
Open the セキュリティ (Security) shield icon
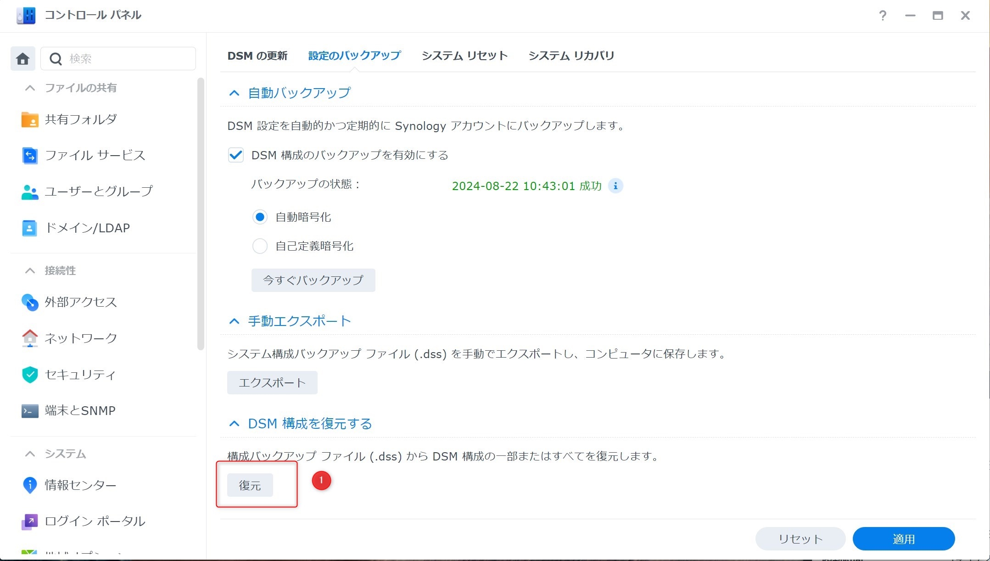click(x=30, y=375)
